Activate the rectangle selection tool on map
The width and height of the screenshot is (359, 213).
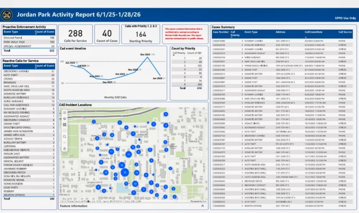[65, 131]
